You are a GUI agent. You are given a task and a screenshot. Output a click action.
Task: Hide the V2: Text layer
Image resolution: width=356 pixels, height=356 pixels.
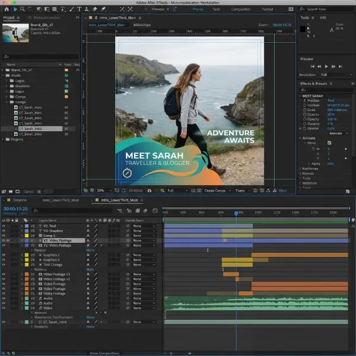click(4, 226)
